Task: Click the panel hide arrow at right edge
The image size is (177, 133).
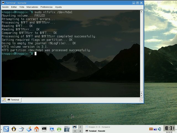Action: click(176, 129)
